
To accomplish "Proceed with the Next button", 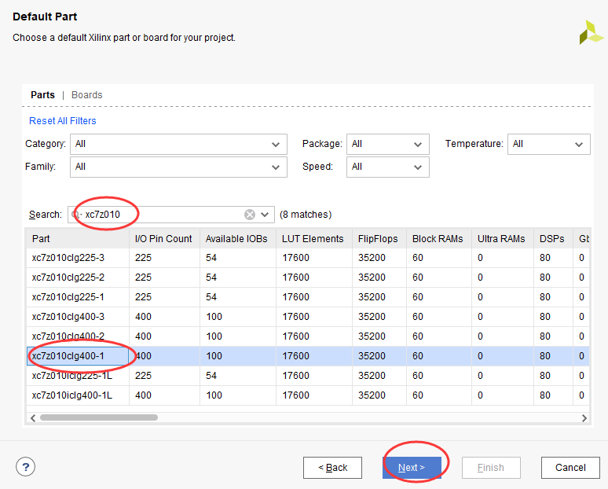I will 412,468.
